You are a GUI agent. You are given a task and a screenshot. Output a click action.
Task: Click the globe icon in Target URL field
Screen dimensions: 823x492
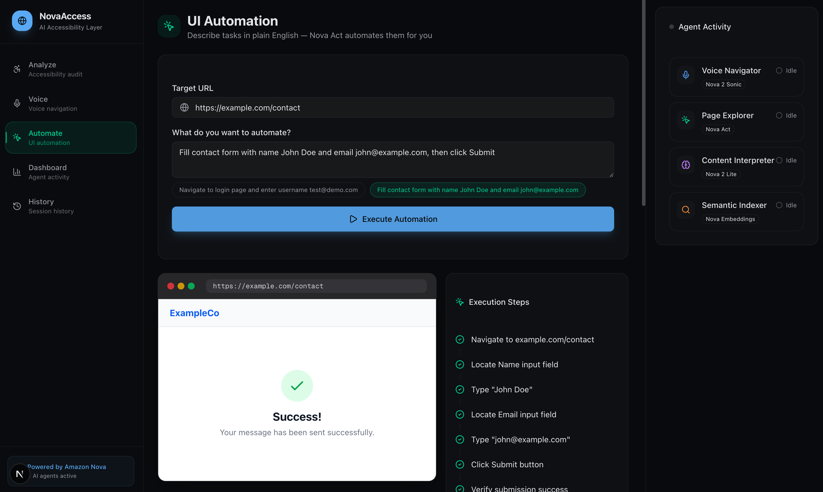tap(184, 107)
